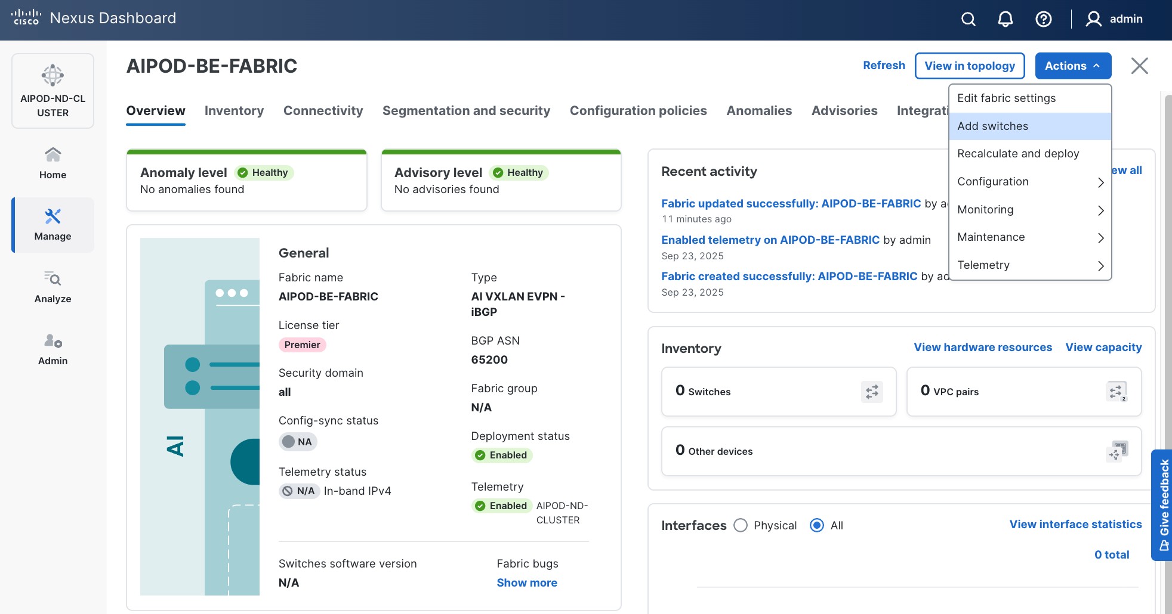
Task: Open the global search
Action: [x=968, y=19]
